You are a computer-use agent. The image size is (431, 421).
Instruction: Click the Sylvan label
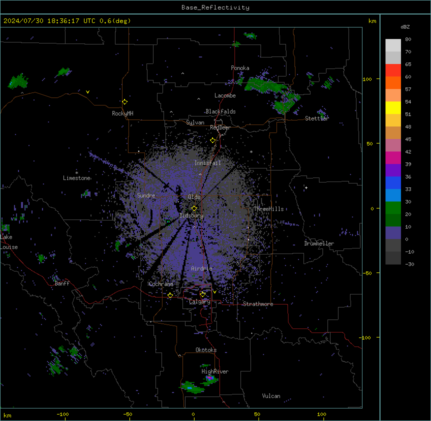tap(195, 122)
